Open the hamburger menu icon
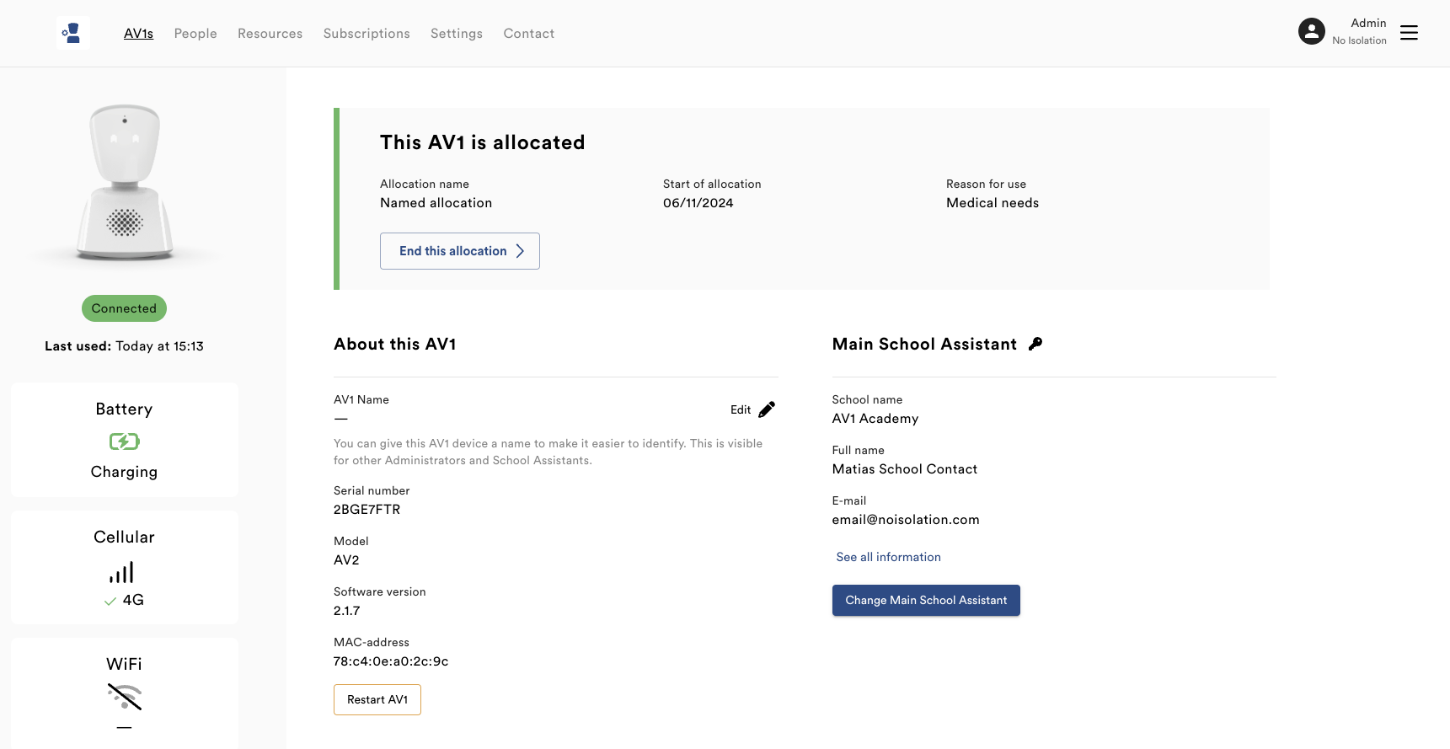The height and width of the screenshot is (749, 1450). tap(1409, 33)
